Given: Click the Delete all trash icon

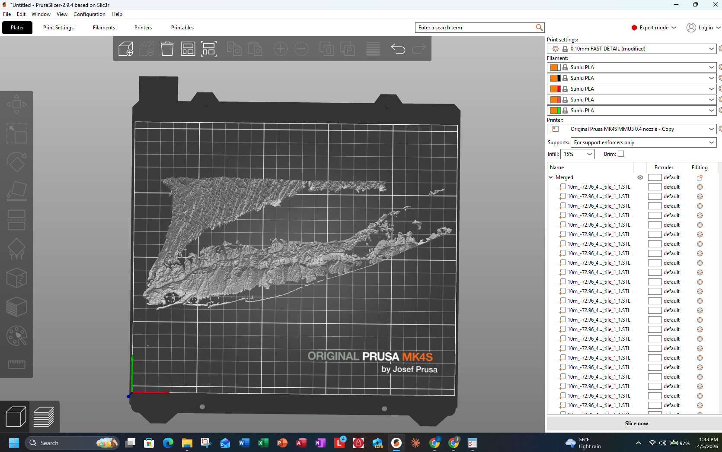Looking at the screenshot, I should click(167, 49).
